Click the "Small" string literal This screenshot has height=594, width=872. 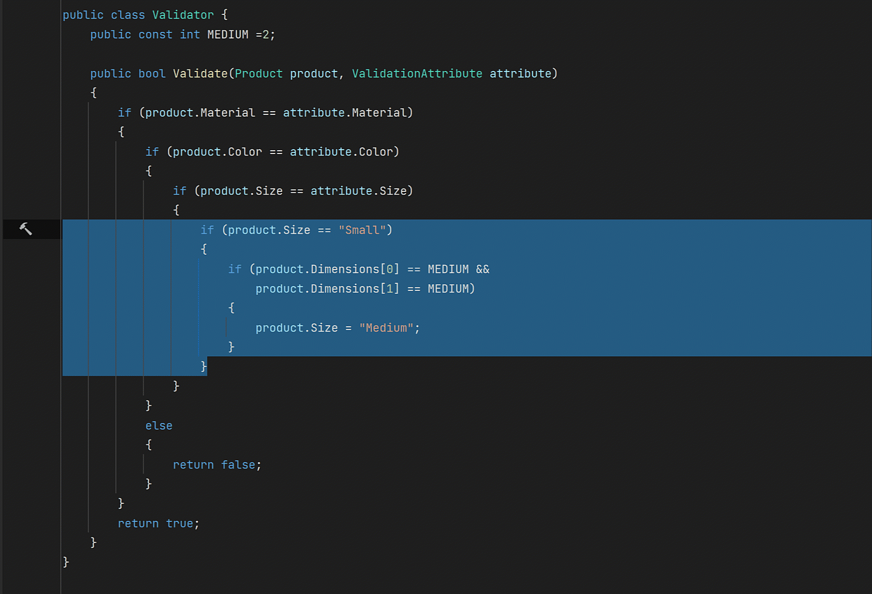click(x=362, y=230)
